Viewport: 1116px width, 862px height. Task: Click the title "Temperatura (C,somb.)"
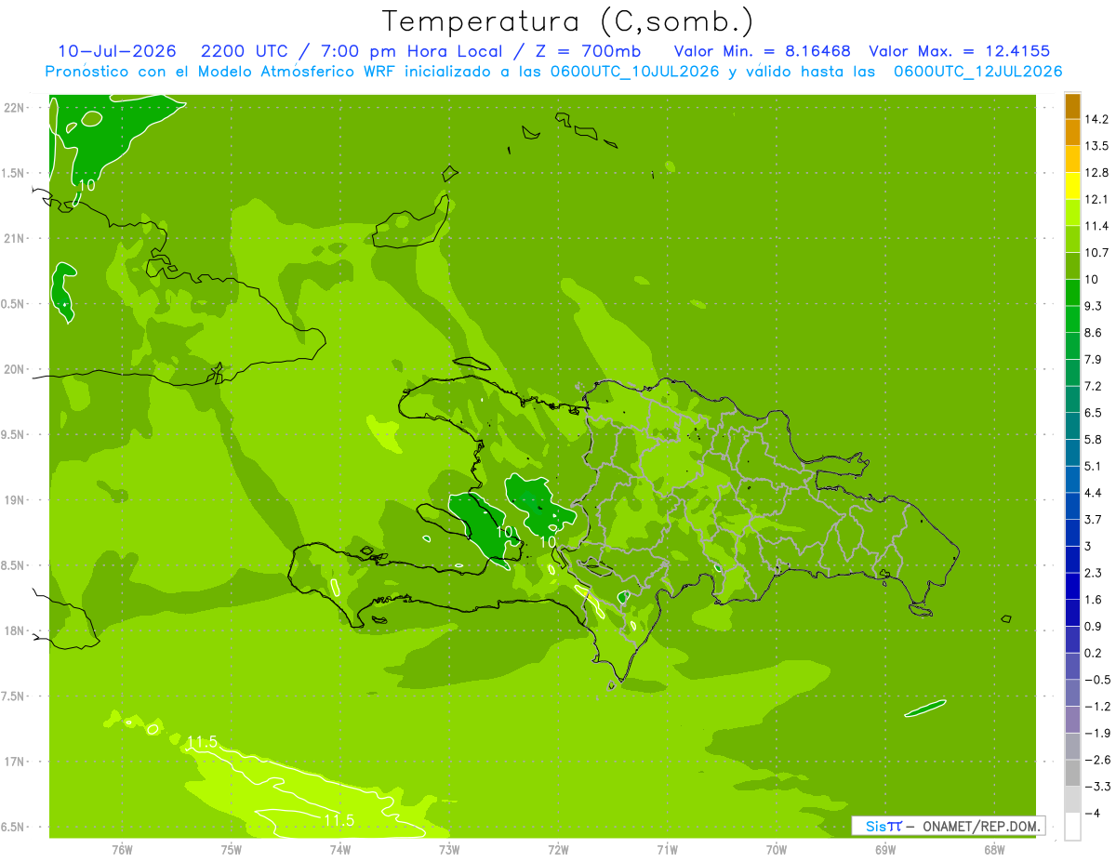[567, 21]
